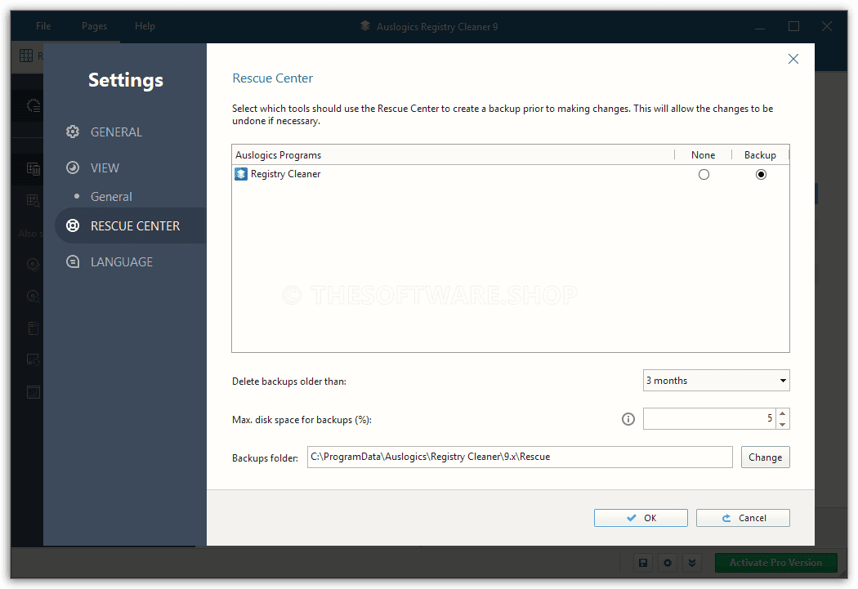The image size is (858, 589).
Task: Click the gear-with-list icon in main window sidebar
Action: point(34,105)
